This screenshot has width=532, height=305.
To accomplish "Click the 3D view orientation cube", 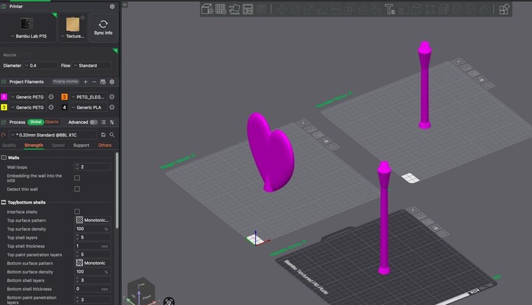I will (141, 292).
